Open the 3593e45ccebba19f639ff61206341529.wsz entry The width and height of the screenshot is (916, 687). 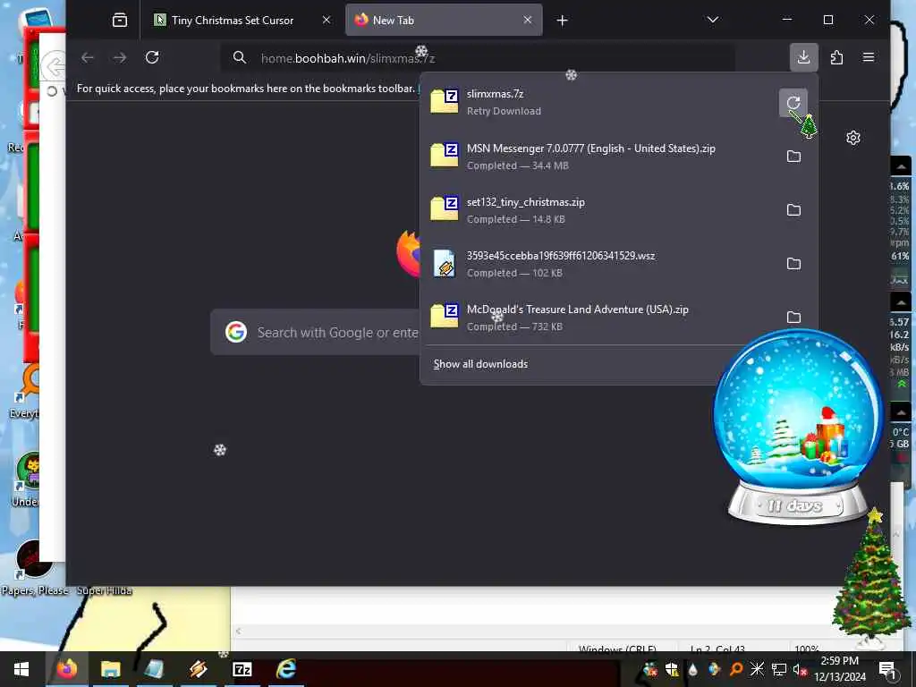tap(598, 264)
